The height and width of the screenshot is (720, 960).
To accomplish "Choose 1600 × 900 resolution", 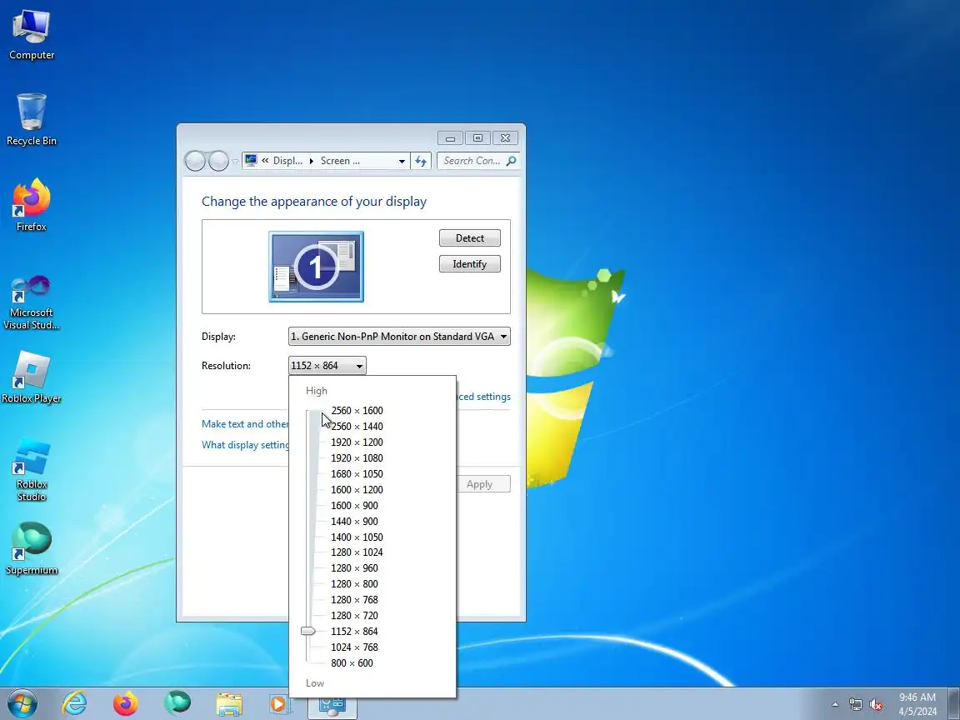I will click(x=354, y=506).
